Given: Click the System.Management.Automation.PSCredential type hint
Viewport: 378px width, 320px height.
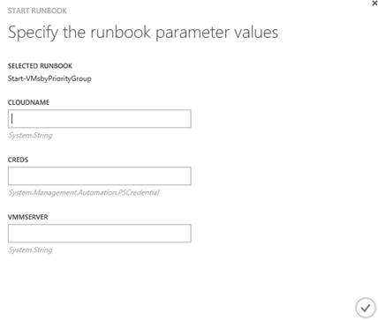Looking at the screenshot, I should pyautogui.click(x=84, y=193).
